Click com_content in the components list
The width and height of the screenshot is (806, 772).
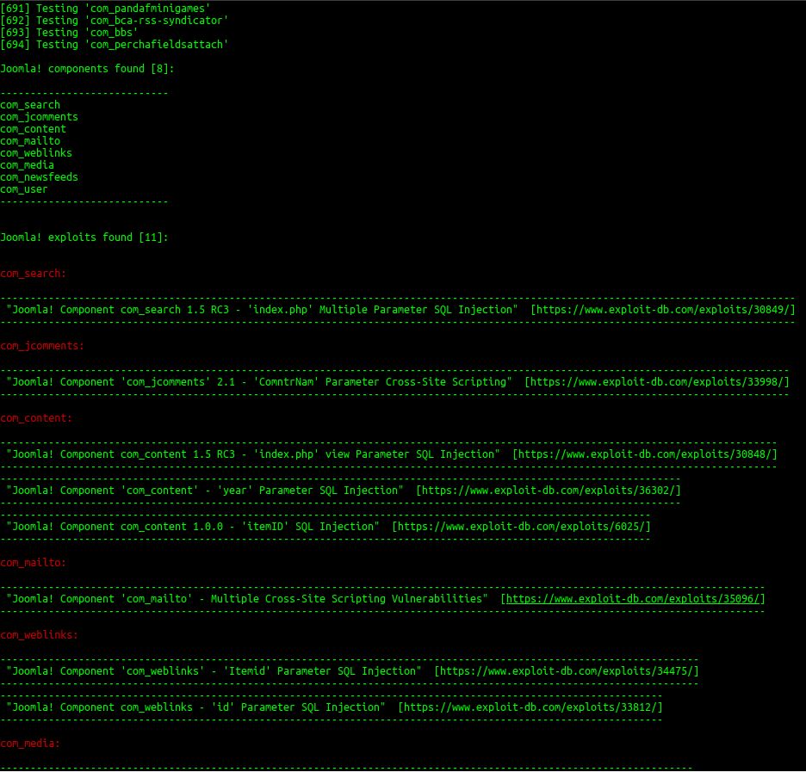click(33, 129)
